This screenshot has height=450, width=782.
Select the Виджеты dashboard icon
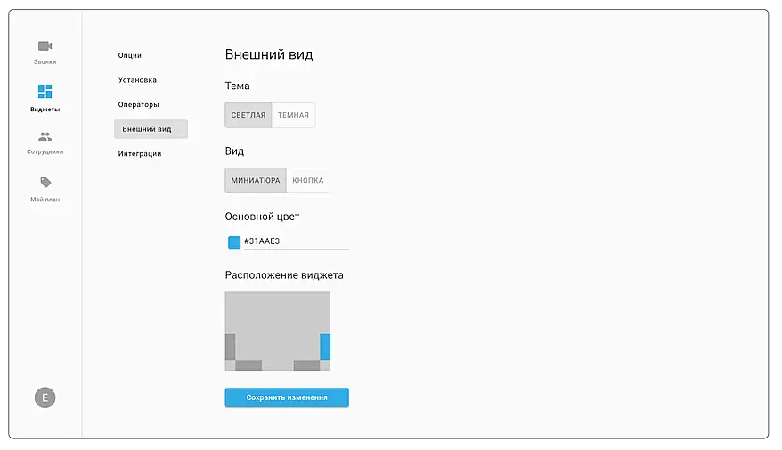tap(45, 92)
